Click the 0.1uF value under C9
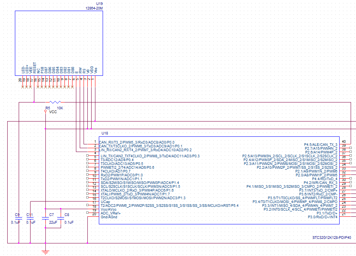Image resolution: width=356 pixels, height=256 pixels. click(x=15, y=222)
